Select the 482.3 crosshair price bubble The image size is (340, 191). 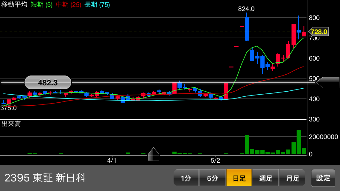pos(48,83)
